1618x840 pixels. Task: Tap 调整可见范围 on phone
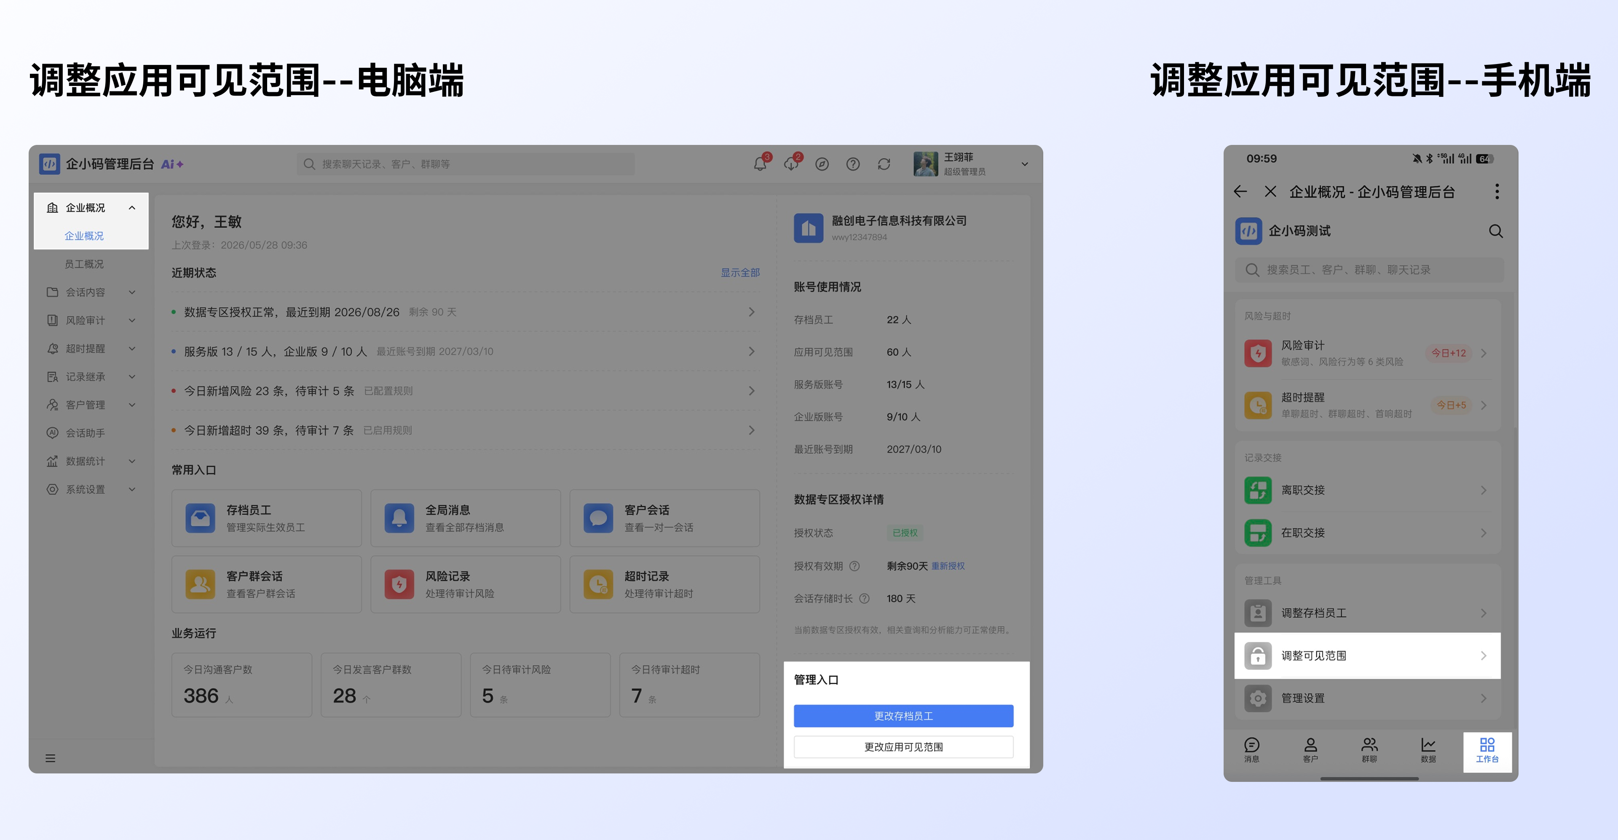(1367, 655)
